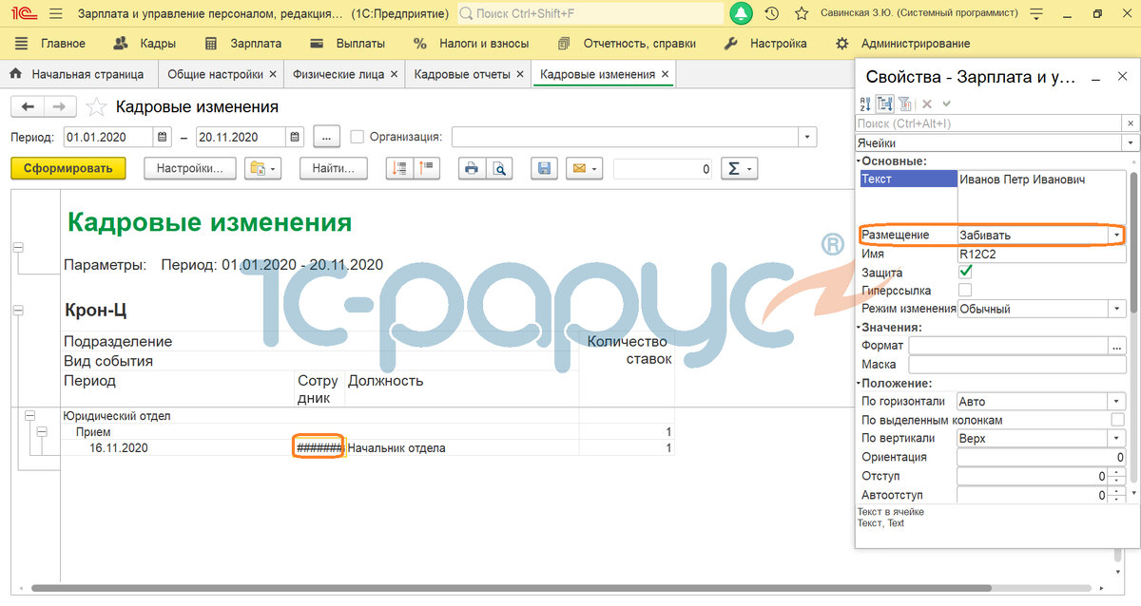This screenshot has height=606, width=1141.
Task: Switch to Начальная страница tab
Action: pyautogui.click(x=78, y=74)
